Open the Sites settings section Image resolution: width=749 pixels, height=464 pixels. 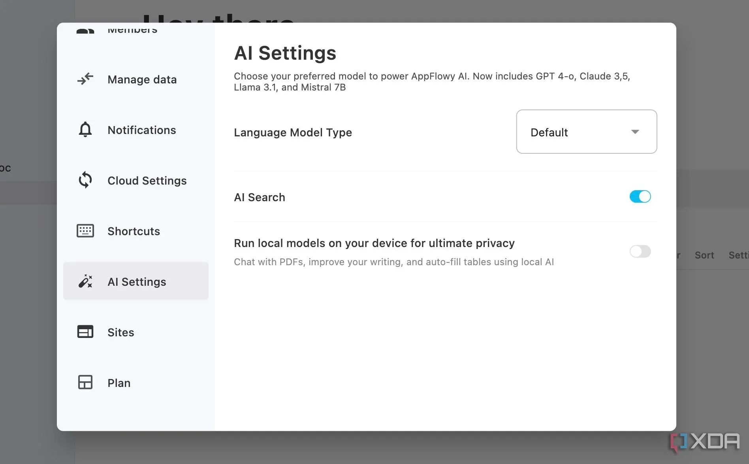click(x=136, y=332)
